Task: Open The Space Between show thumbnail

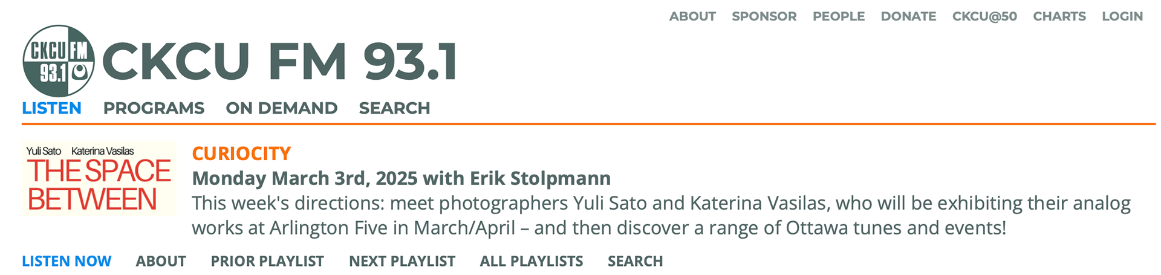Action: 99,178
